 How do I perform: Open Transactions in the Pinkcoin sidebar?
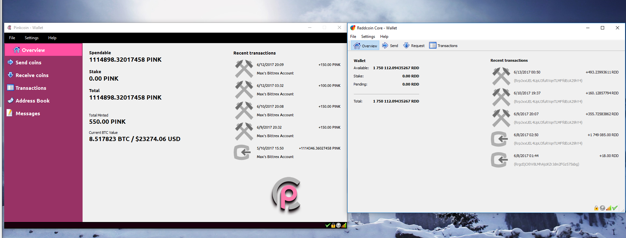(x=43, y=88)
